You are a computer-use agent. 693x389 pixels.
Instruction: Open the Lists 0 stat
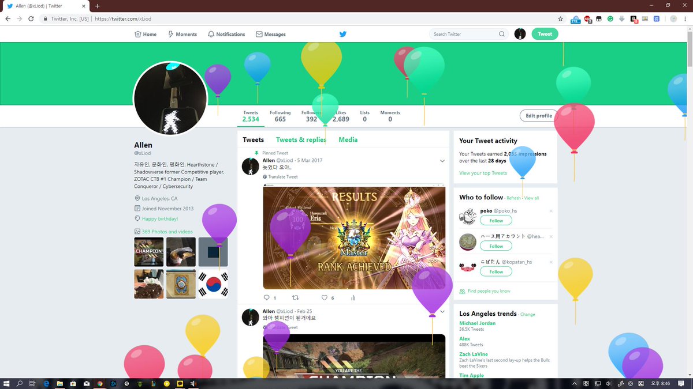(364, 116)
